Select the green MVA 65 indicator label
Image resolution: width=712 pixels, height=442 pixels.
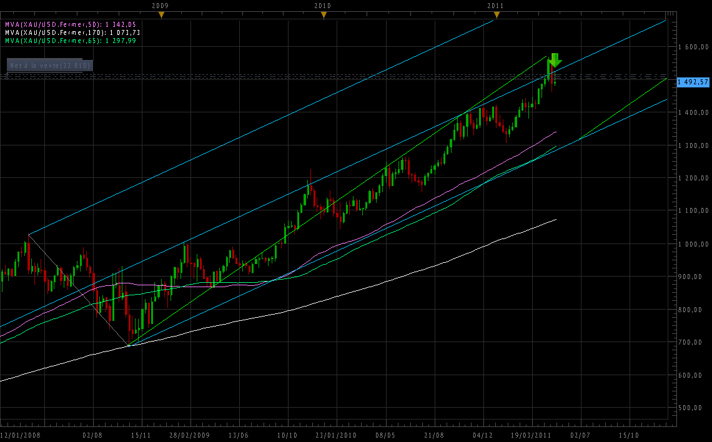click(x=71, y=41)
